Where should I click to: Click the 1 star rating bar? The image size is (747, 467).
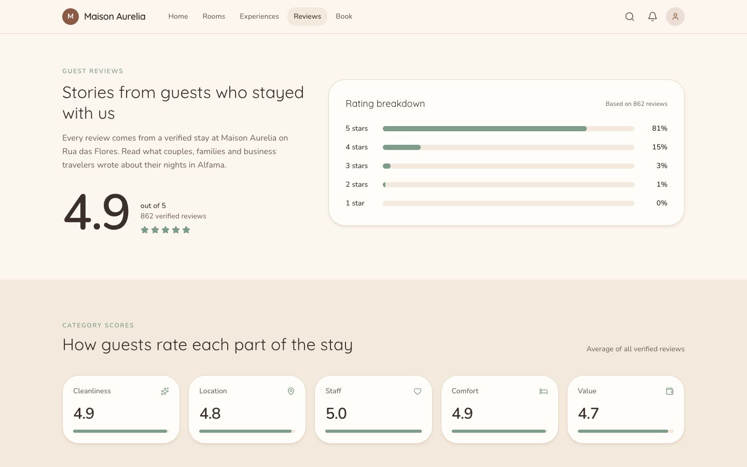click(x=508, y=203)
